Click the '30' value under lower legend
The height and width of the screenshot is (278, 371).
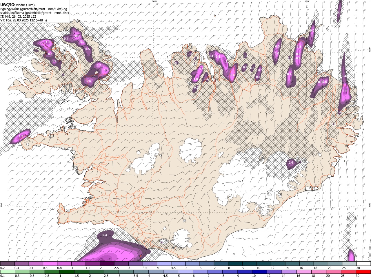click(x=358, y=276)
